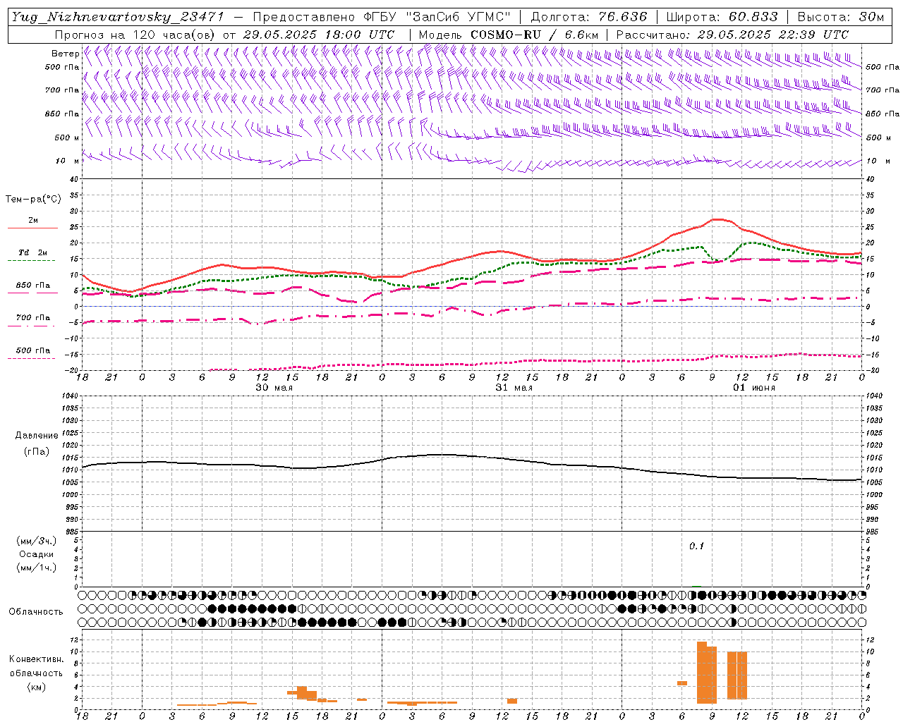Click the Облачность cloud cover label
Image resolution: width=903 pixels, height=722 pixels.
[36, 611]
